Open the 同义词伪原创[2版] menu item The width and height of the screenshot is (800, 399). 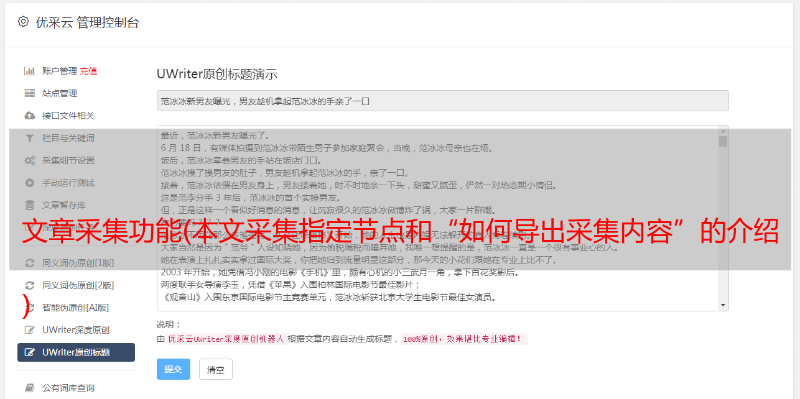tap(76, 285)
